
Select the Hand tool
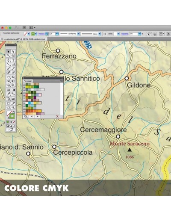click(9, 107)
